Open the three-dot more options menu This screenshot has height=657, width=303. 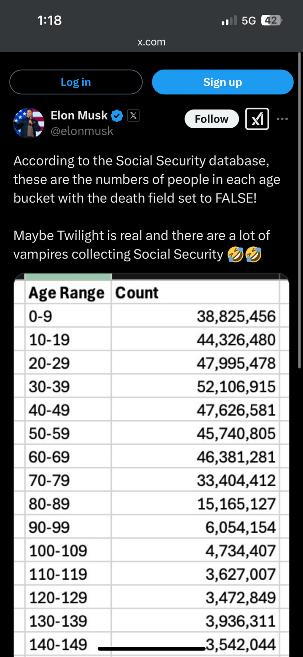[x=282, y=119]
